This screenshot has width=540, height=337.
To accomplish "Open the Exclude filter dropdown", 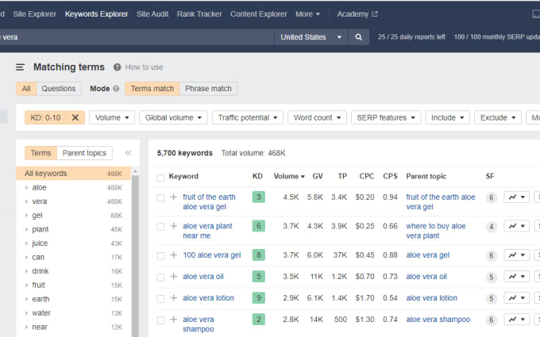I will click(498, 117).
